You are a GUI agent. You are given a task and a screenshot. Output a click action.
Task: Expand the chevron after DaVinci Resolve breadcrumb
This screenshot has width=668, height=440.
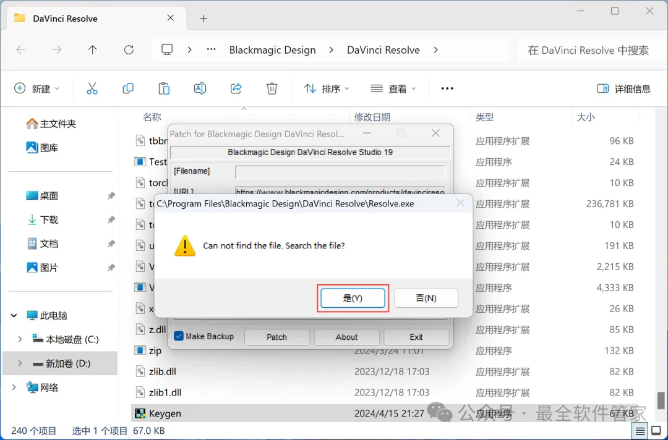coord(435,50)
